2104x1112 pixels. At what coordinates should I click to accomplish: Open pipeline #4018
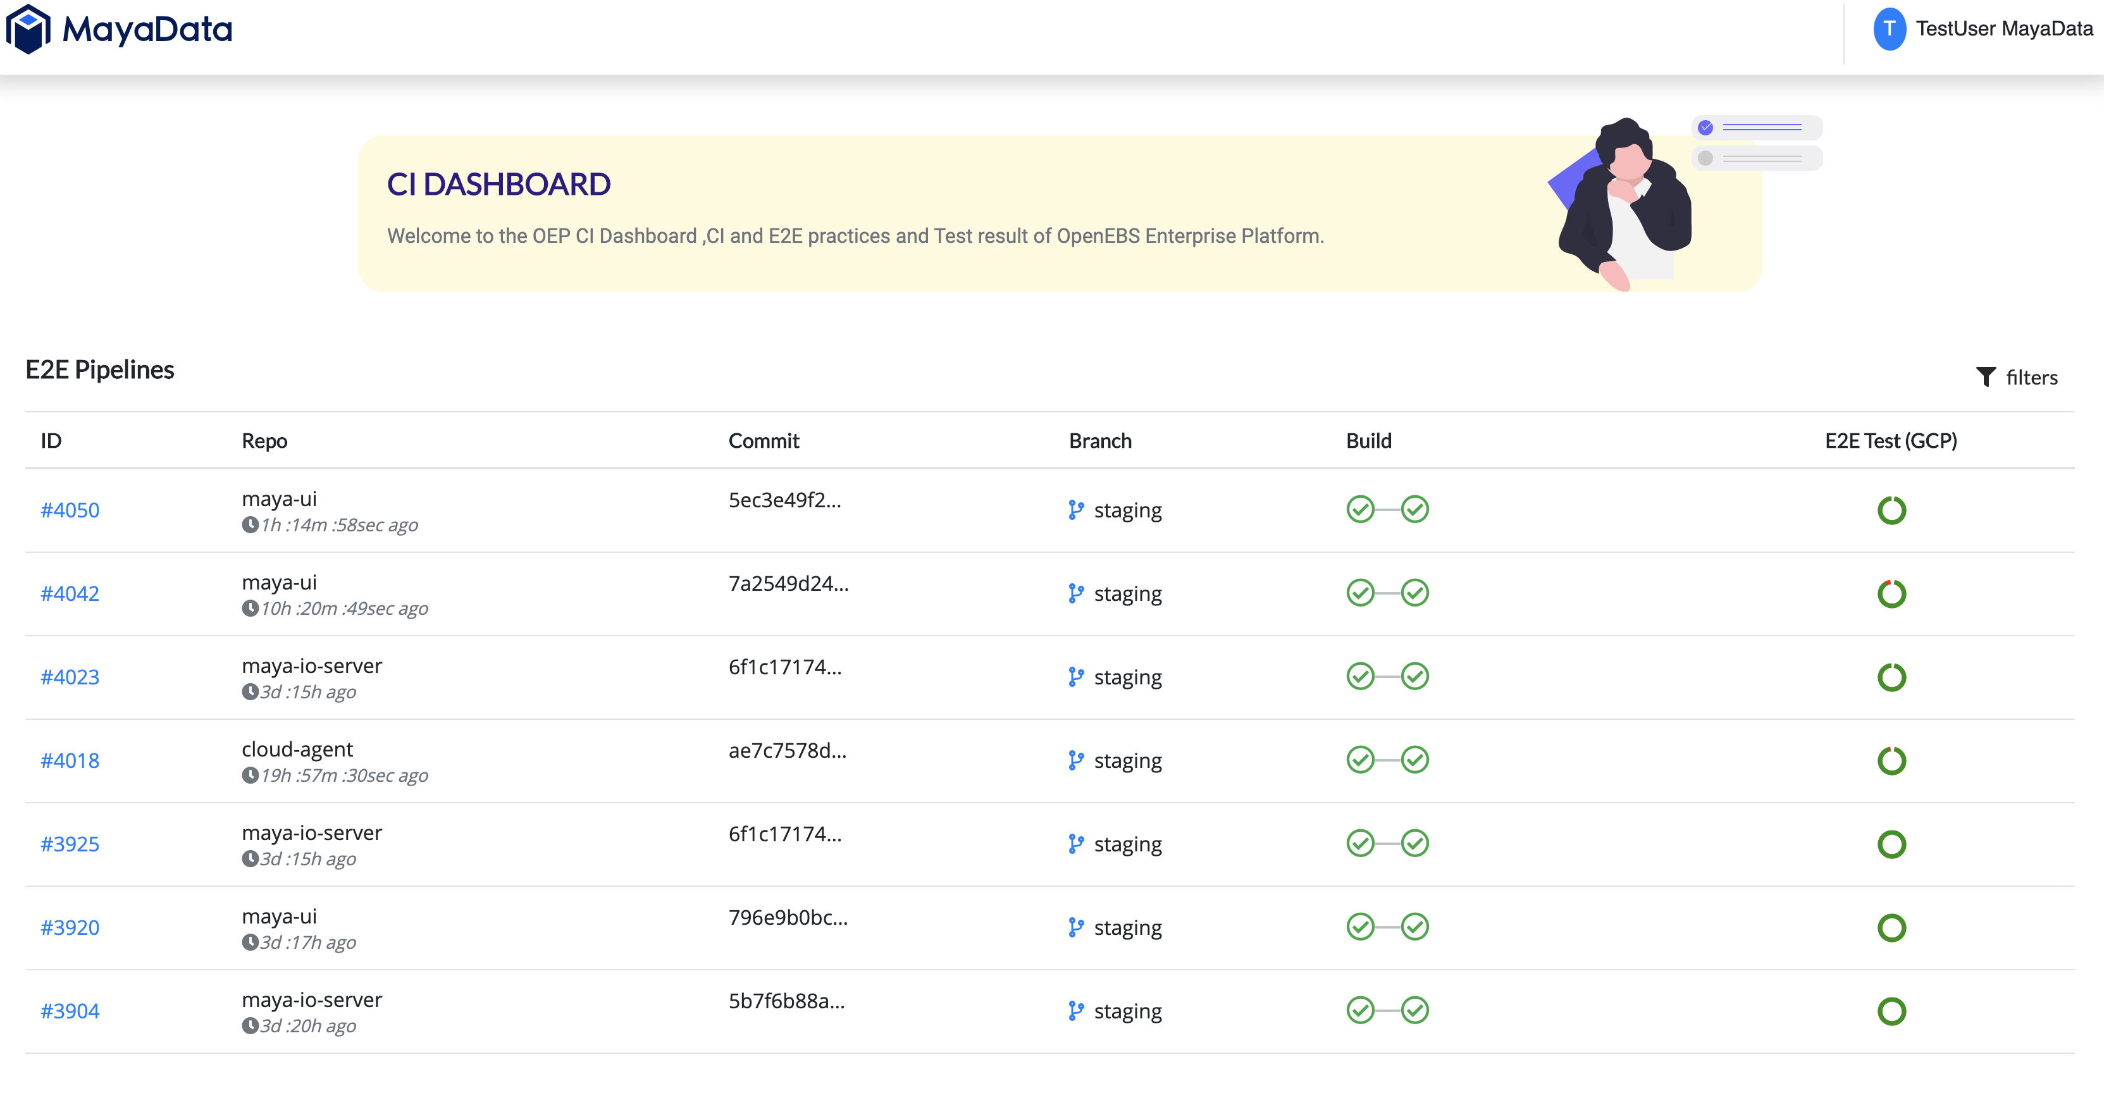[70, 761]
